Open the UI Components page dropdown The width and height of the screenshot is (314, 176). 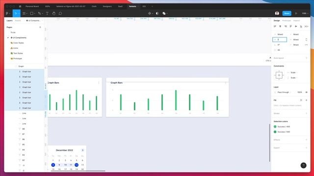[34, 21]
